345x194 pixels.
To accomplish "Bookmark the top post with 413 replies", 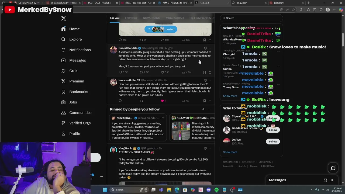I will tap(205, 40).
